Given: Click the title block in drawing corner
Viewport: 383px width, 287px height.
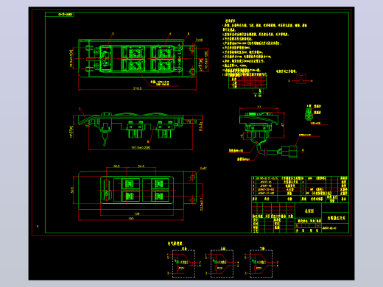Looking at the screenshot, I should 300,218.
